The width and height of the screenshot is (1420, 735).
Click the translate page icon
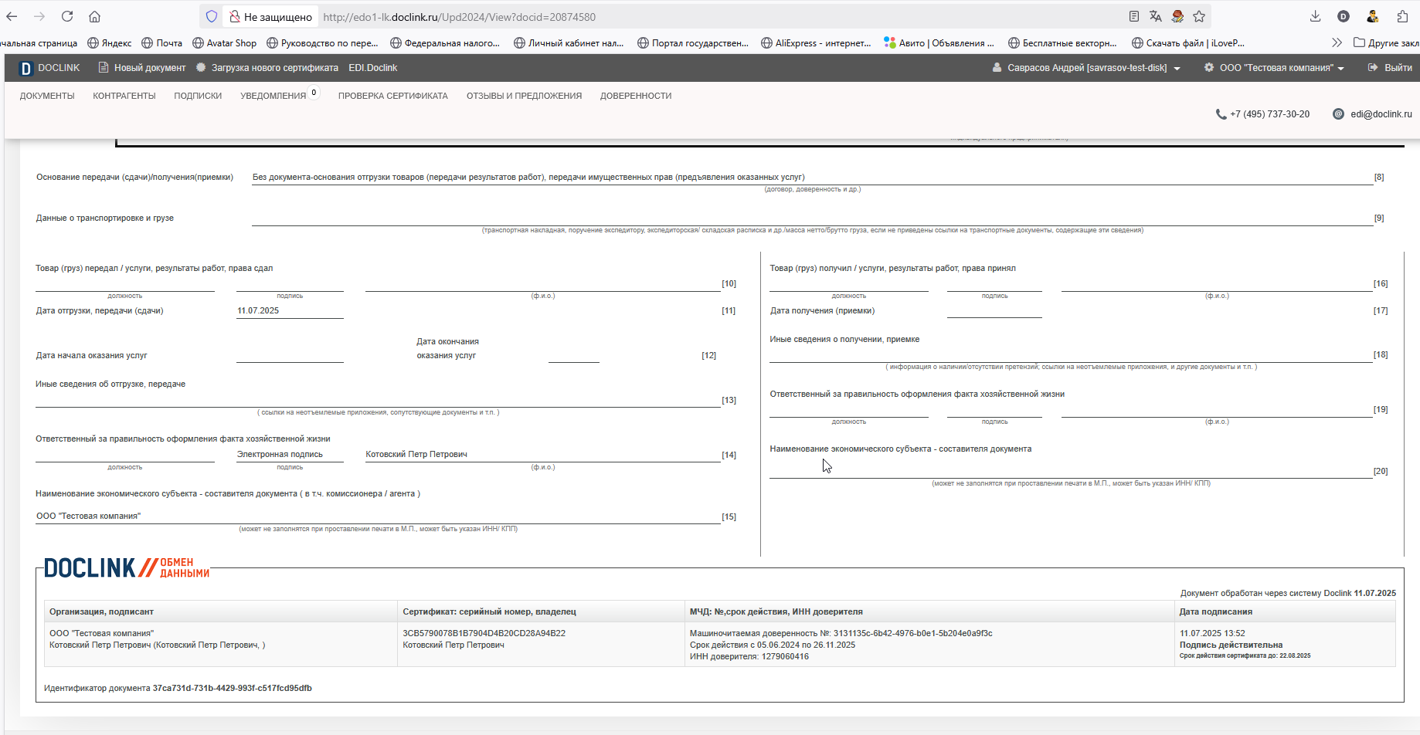1156,16
